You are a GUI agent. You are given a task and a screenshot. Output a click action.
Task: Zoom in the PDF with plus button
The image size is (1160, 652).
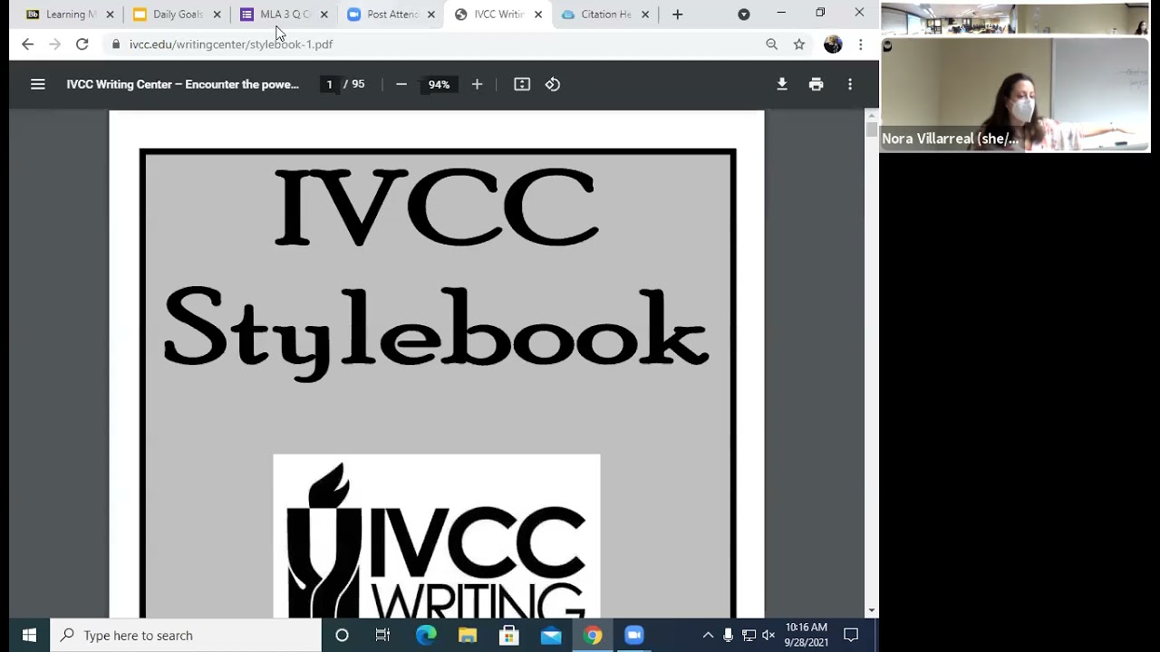[x=477, y=84]
